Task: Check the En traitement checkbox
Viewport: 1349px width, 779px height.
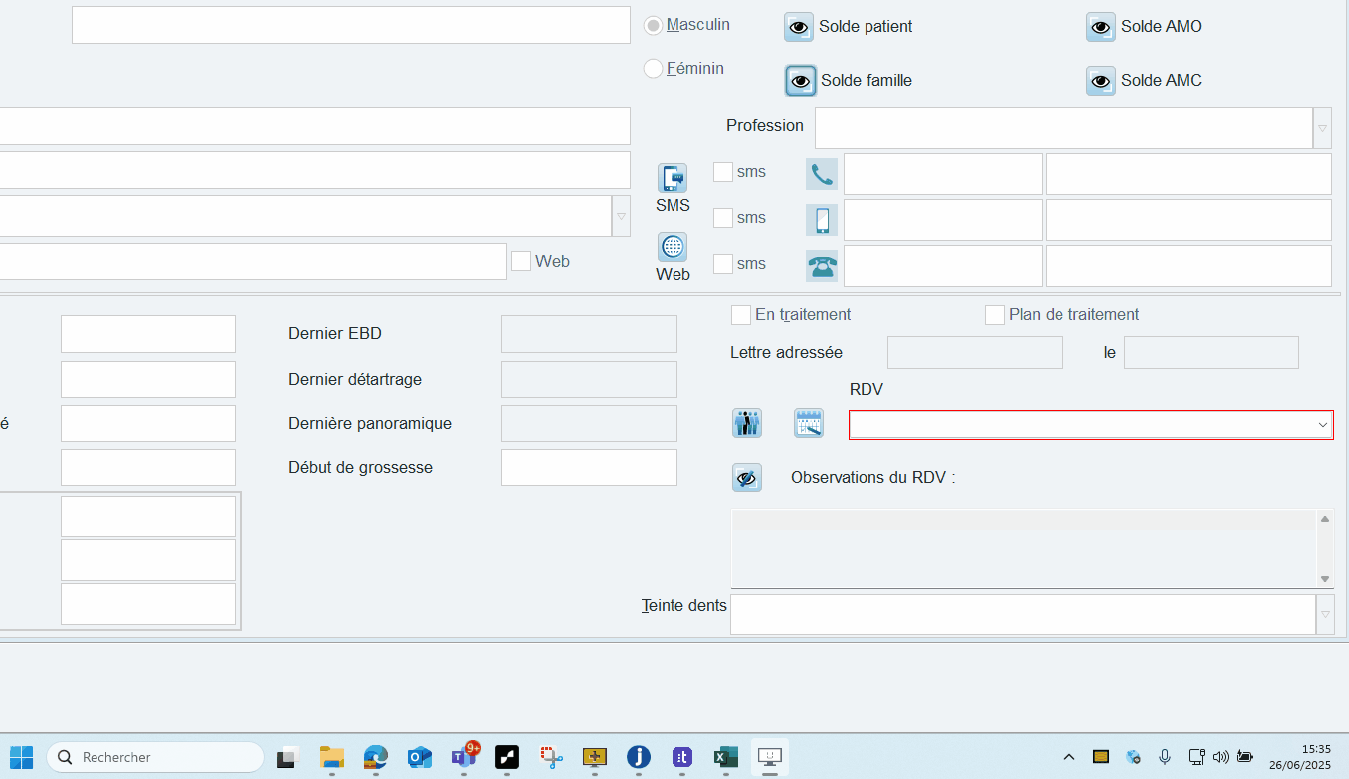Action: tap(740, 315)
